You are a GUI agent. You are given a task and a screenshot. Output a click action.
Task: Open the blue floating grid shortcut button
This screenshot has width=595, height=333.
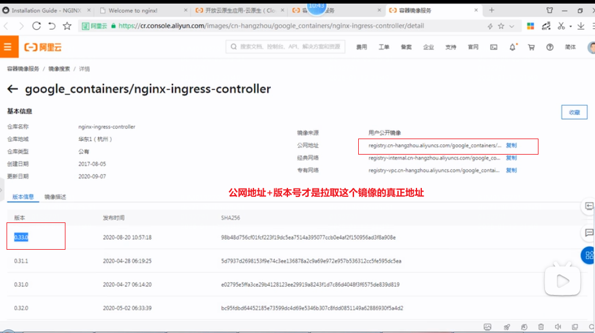[588, 255]
